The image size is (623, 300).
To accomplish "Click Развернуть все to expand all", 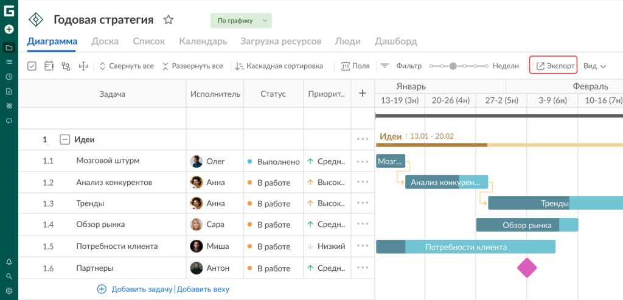I will point(193,66).
